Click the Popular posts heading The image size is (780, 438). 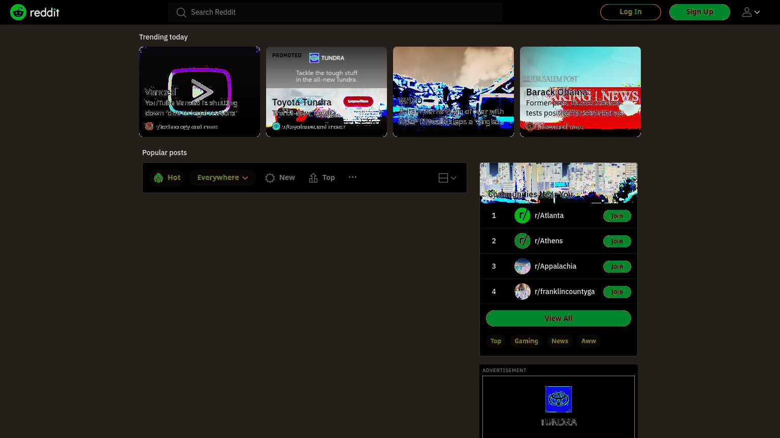[x=165, y=153]
